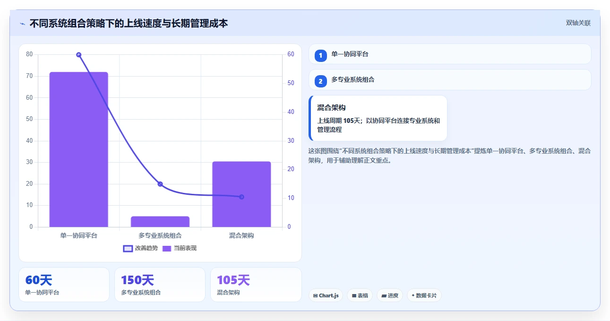The height and width of the screenshot is (321, 610).
Task: Click the x-axis label 单一协同平台
Action: pyautogui.click(x=79, y=235)
